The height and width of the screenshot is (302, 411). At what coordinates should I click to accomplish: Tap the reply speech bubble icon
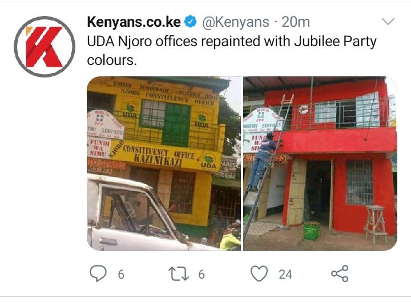point(98,274)
